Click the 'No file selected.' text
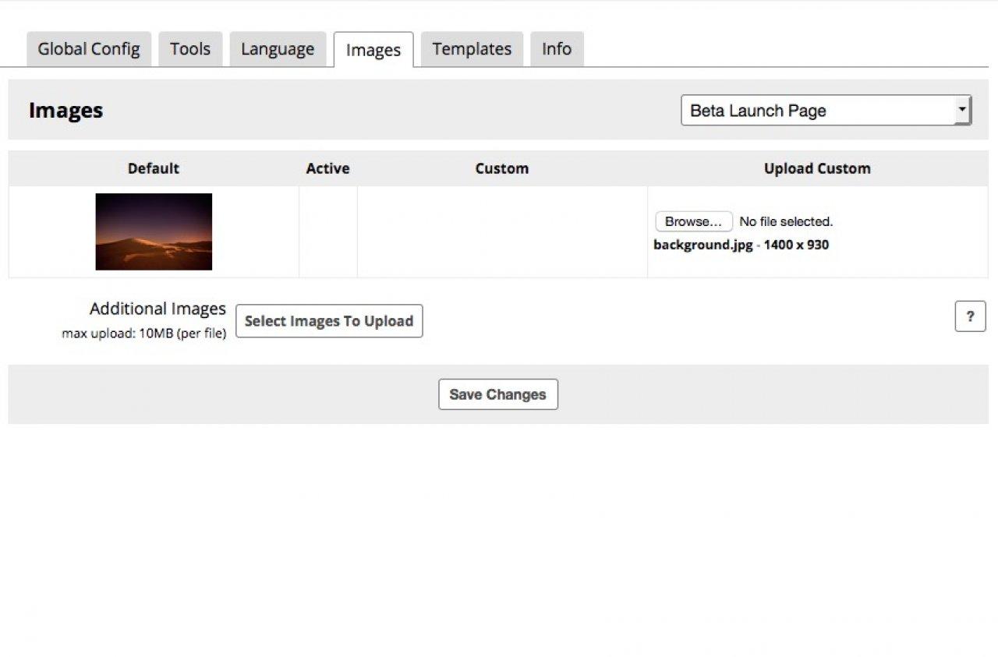 point(786,221)
